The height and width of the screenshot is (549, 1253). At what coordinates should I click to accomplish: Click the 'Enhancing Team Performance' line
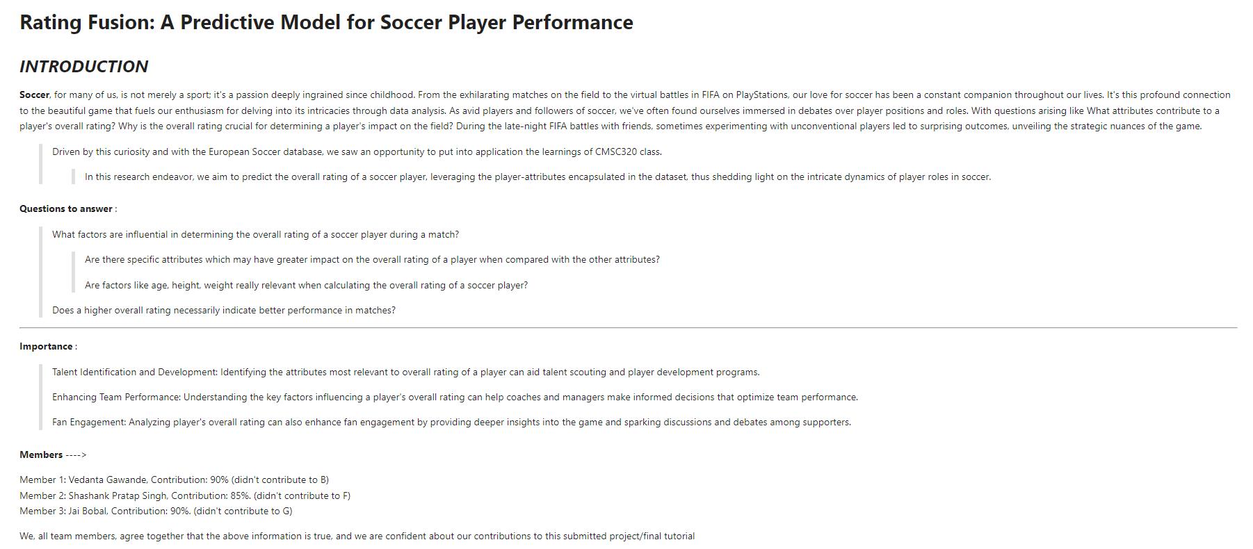[455, 397]
